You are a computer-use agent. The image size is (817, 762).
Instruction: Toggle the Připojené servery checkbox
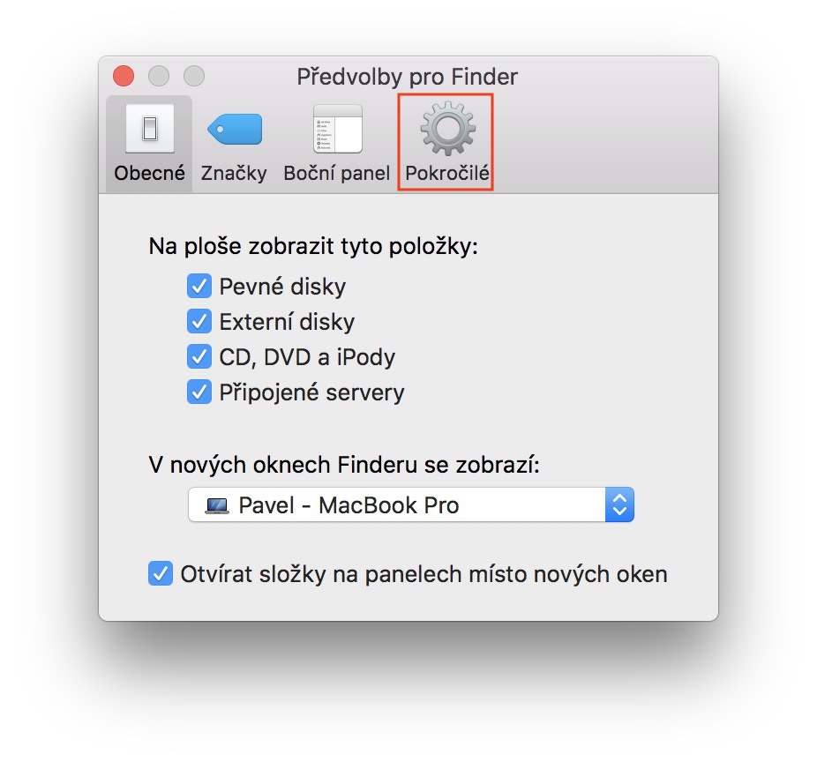[199, 392]
